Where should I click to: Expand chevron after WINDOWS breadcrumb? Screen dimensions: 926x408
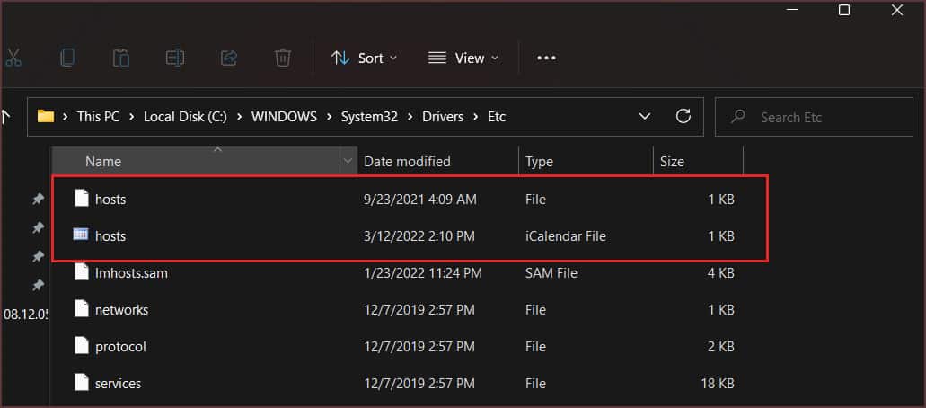(x=329, y=117)
